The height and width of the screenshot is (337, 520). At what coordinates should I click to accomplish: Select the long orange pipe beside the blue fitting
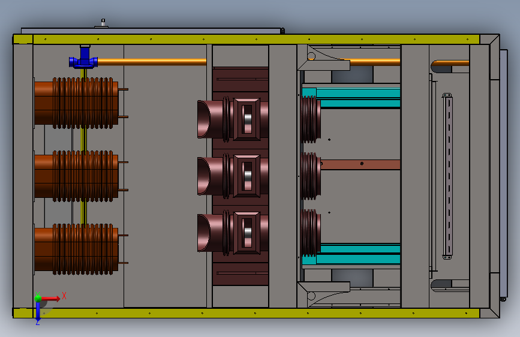coord(152,62)
